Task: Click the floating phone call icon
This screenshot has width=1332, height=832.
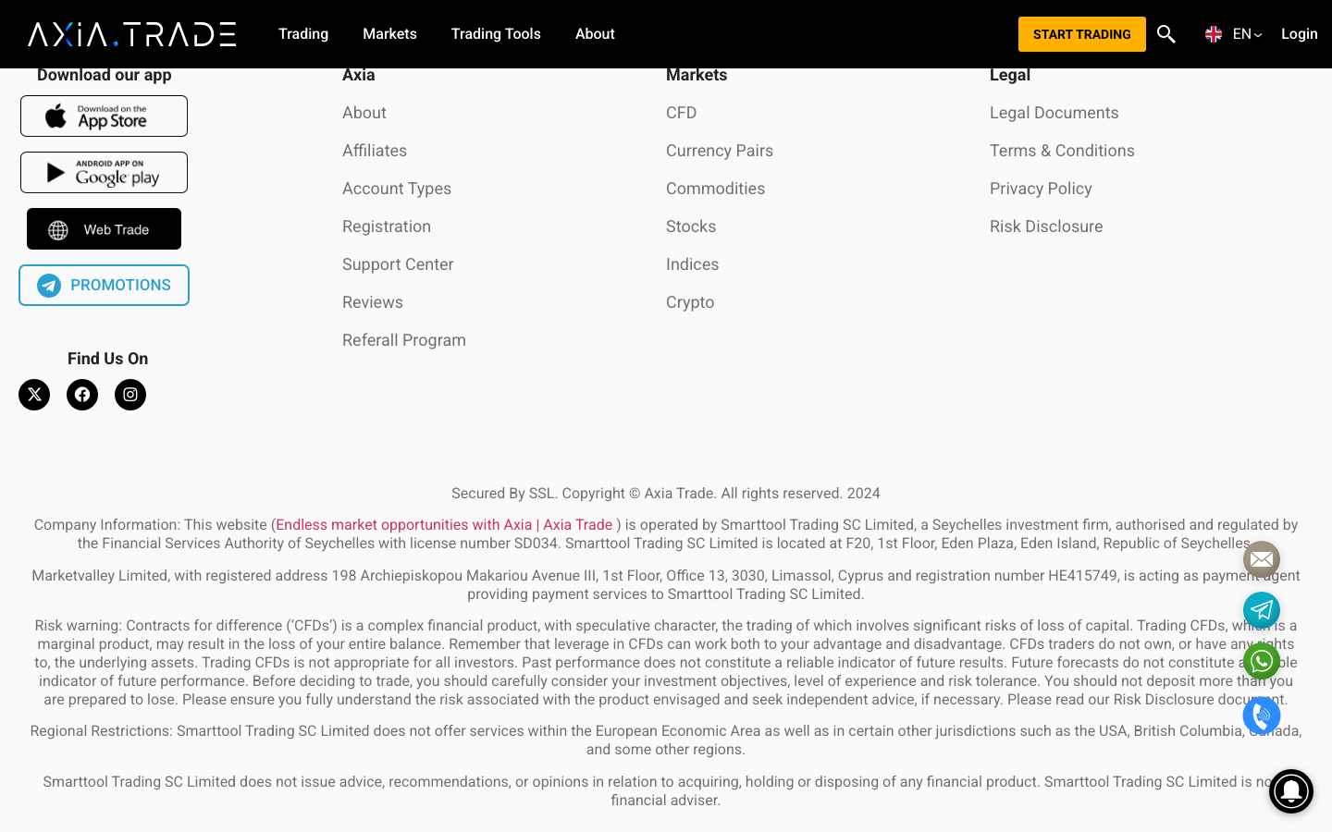Action: pos(1262,716)
